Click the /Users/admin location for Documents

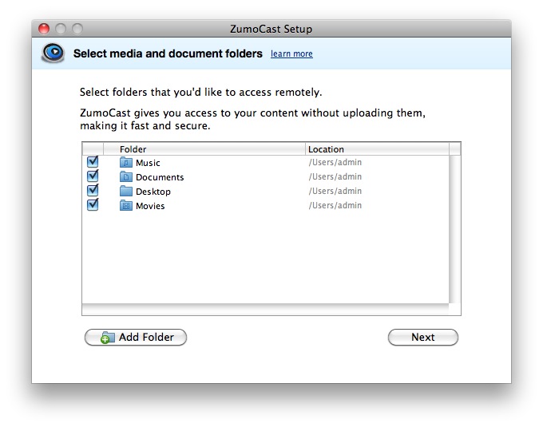(335, 176)
